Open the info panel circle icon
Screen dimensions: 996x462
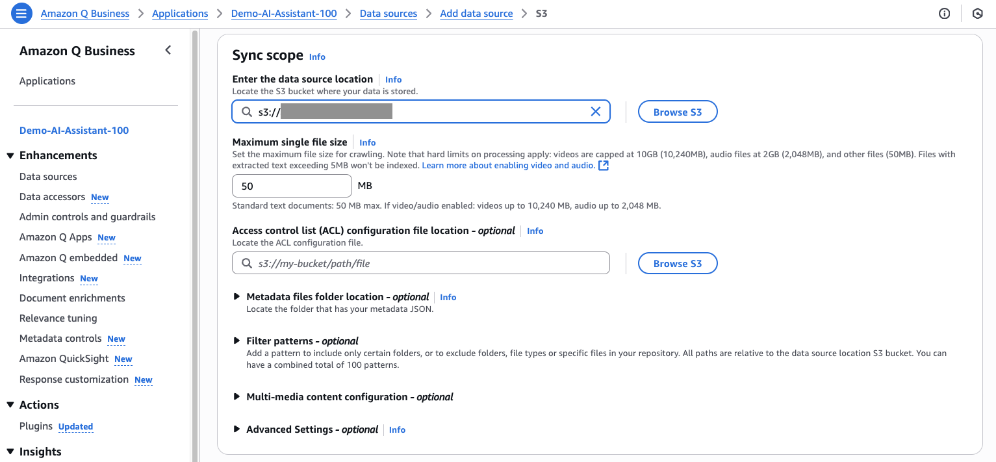(x=945, y=14)
